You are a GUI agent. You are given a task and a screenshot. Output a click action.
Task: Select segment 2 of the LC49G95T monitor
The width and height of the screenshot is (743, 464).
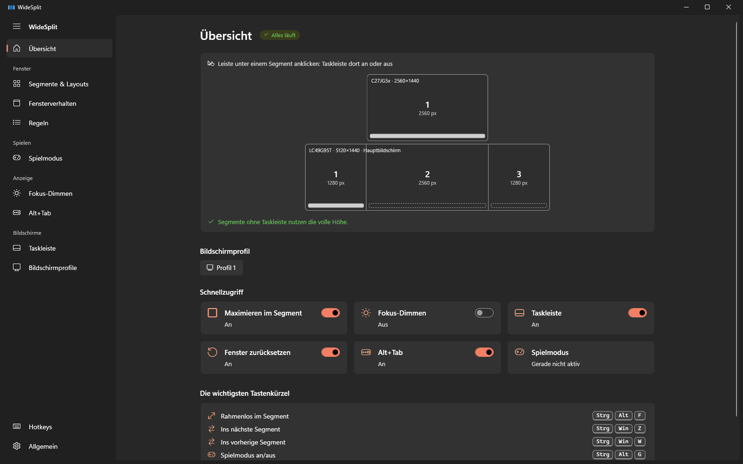(x=427, y=177)
